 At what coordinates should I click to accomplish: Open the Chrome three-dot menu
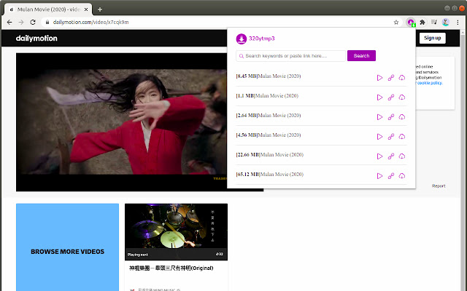click(x=458, y=23)
